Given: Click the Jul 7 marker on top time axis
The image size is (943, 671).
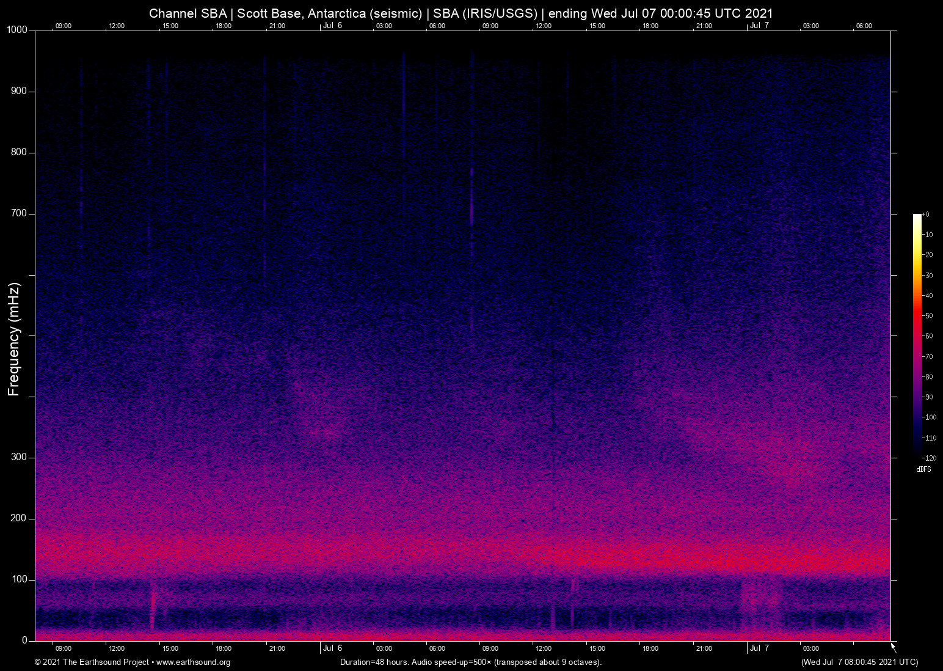Looking at the screenshot, I should tap(759, 26).
